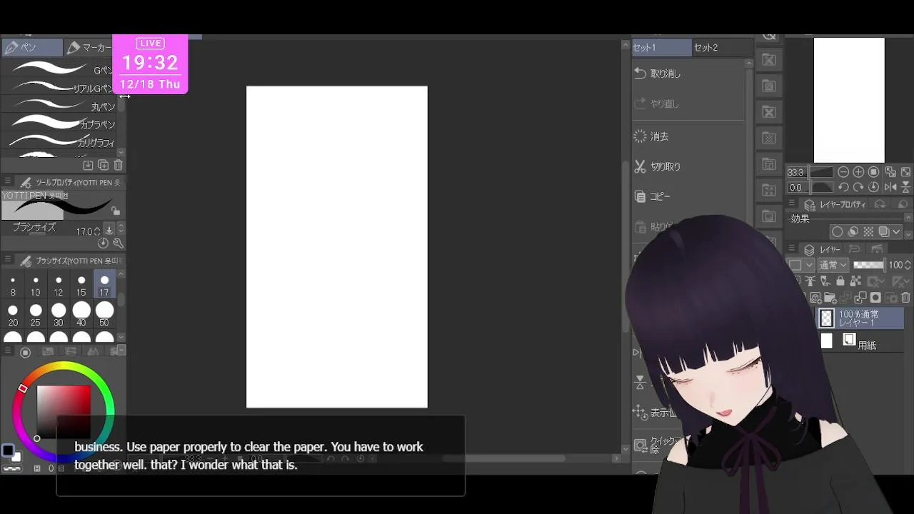The height and width of the screenshot is (514, 914).
Task: Zoom out with the navigator minus icon
Action: (843, 172)
